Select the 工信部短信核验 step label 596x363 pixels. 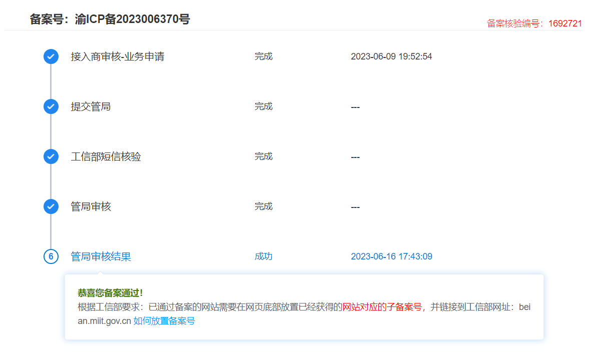coord(106,156)
